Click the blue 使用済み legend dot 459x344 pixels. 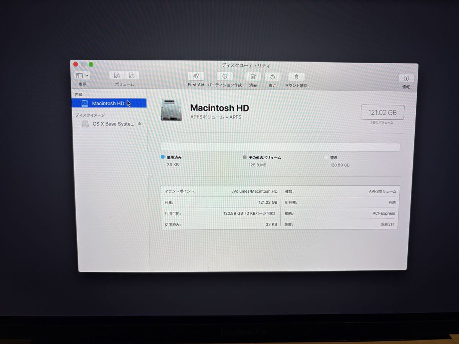(x=163, y=157)
